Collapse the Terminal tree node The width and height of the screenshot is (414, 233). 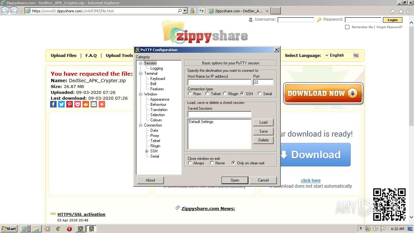coord(140,73)
